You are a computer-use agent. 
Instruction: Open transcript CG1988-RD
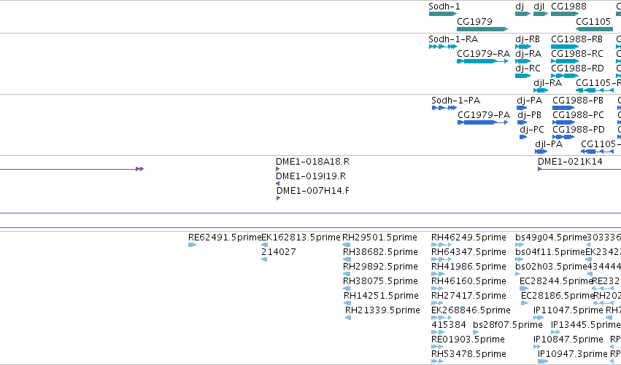565,76
